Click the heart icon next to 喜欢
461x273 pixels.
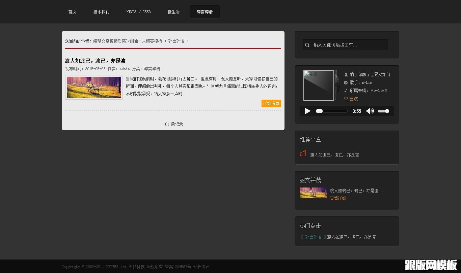[x=346, y=99]
